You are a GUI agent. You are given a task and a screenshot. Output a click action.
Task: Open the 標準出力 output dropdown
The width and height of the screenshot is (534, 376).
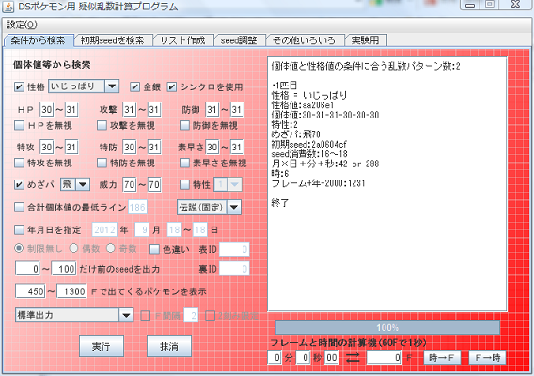click(74, 315)
